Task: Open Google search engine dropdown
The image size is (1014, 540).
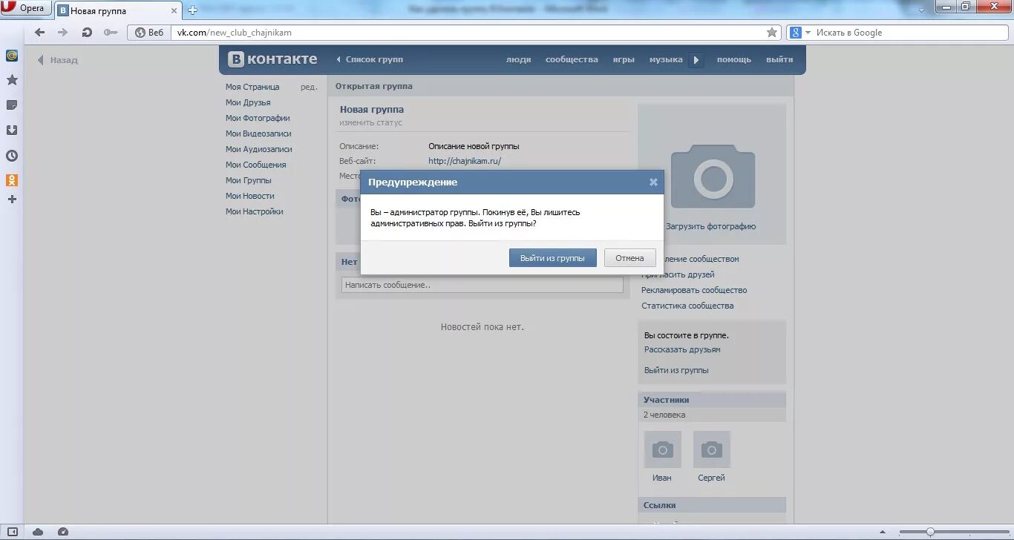Action: 799,33
